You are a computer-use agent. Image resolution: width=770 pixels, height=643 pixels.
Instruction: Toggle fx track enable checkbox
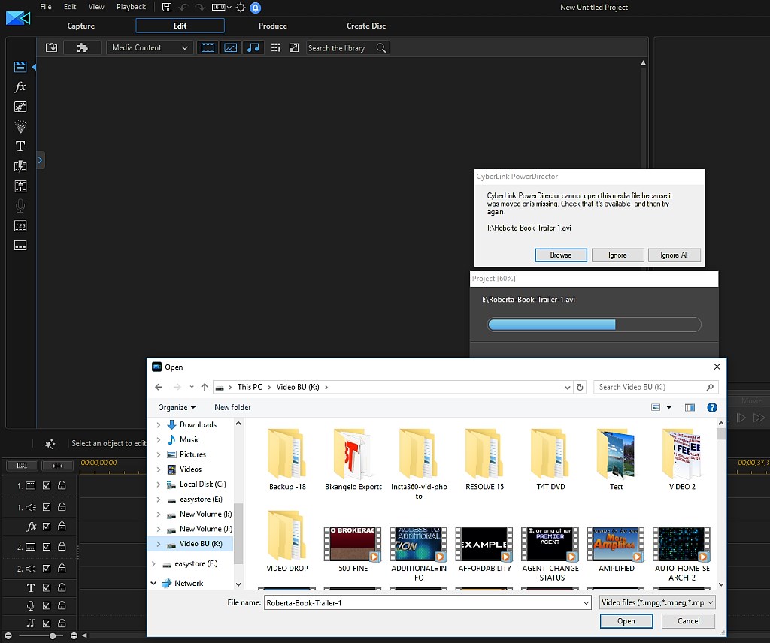pyautogui.click(x=46, y=527)
